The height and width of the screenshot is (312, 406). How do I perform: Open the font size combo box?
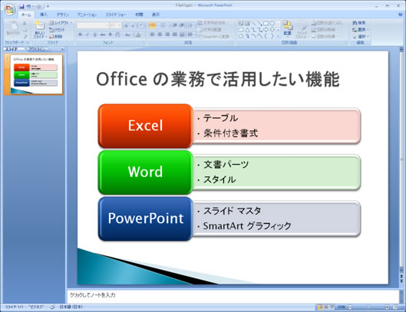(x=115, y=25)
